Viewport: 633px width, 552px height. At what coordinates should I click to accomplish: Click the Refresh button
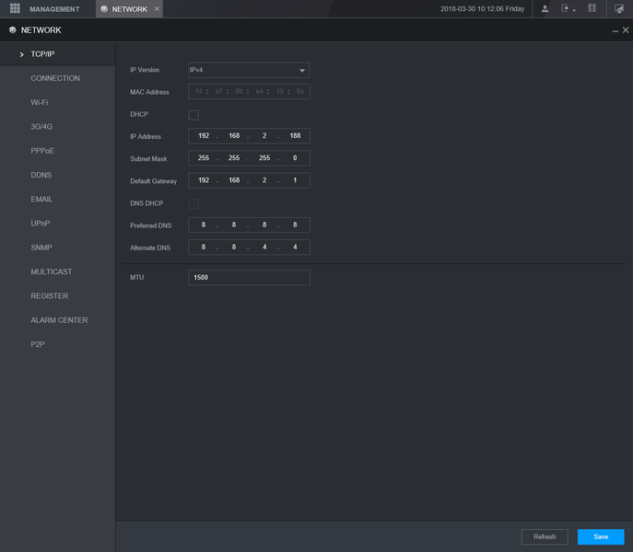click(545, 536)
